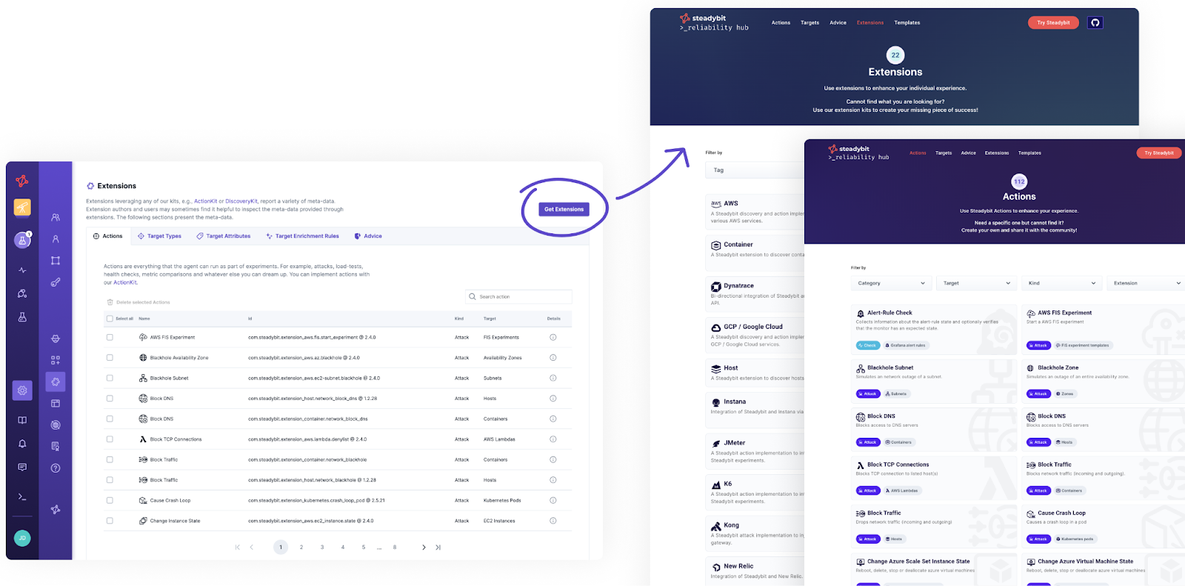Open the key access tokens icon
The height and width of the screenshot is (586, 1185).
click(56, 282)
